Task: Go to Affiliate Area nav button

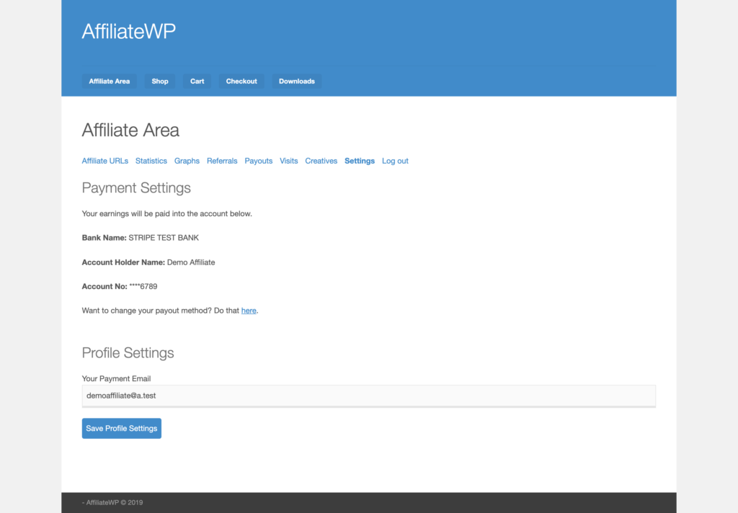Action: (x=110, y=81)
